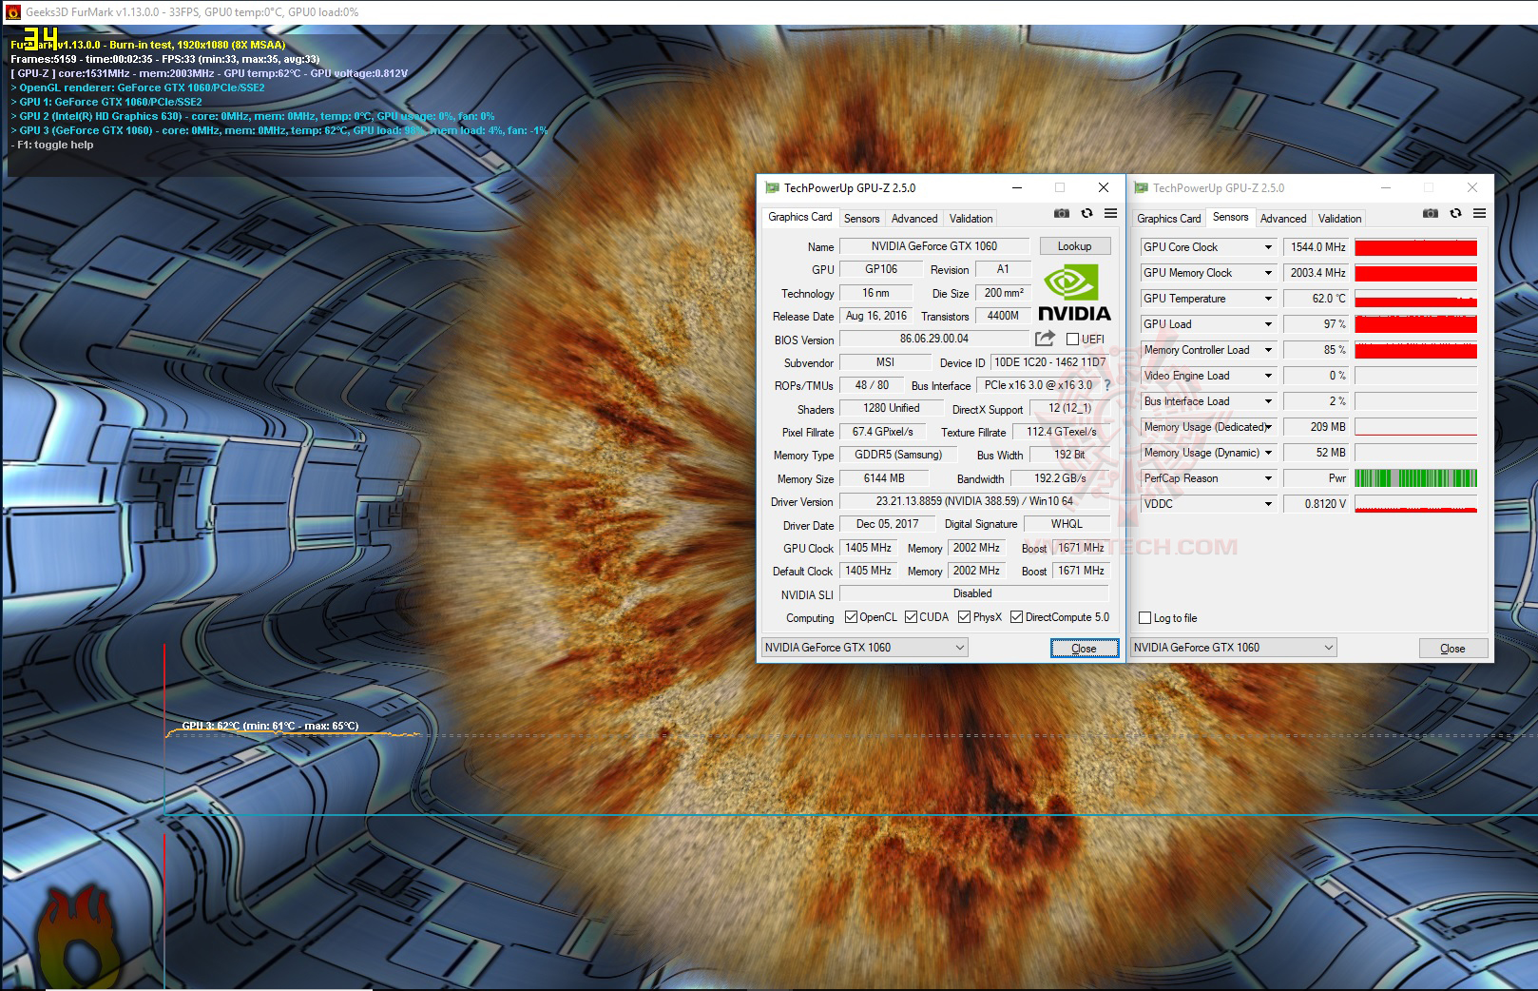This screenshot has height=991, width=1538.
Task: Click the screenshot camera icon in Graphics Card window
Action: click(x=1062, y=214)
